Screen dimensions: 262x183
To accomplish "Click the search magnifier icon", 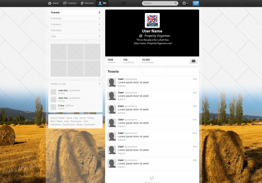I will pos(176,3).
